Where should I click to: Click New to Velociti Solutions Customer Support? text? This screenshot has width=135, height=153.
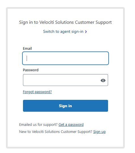click(x=56, y=132)
